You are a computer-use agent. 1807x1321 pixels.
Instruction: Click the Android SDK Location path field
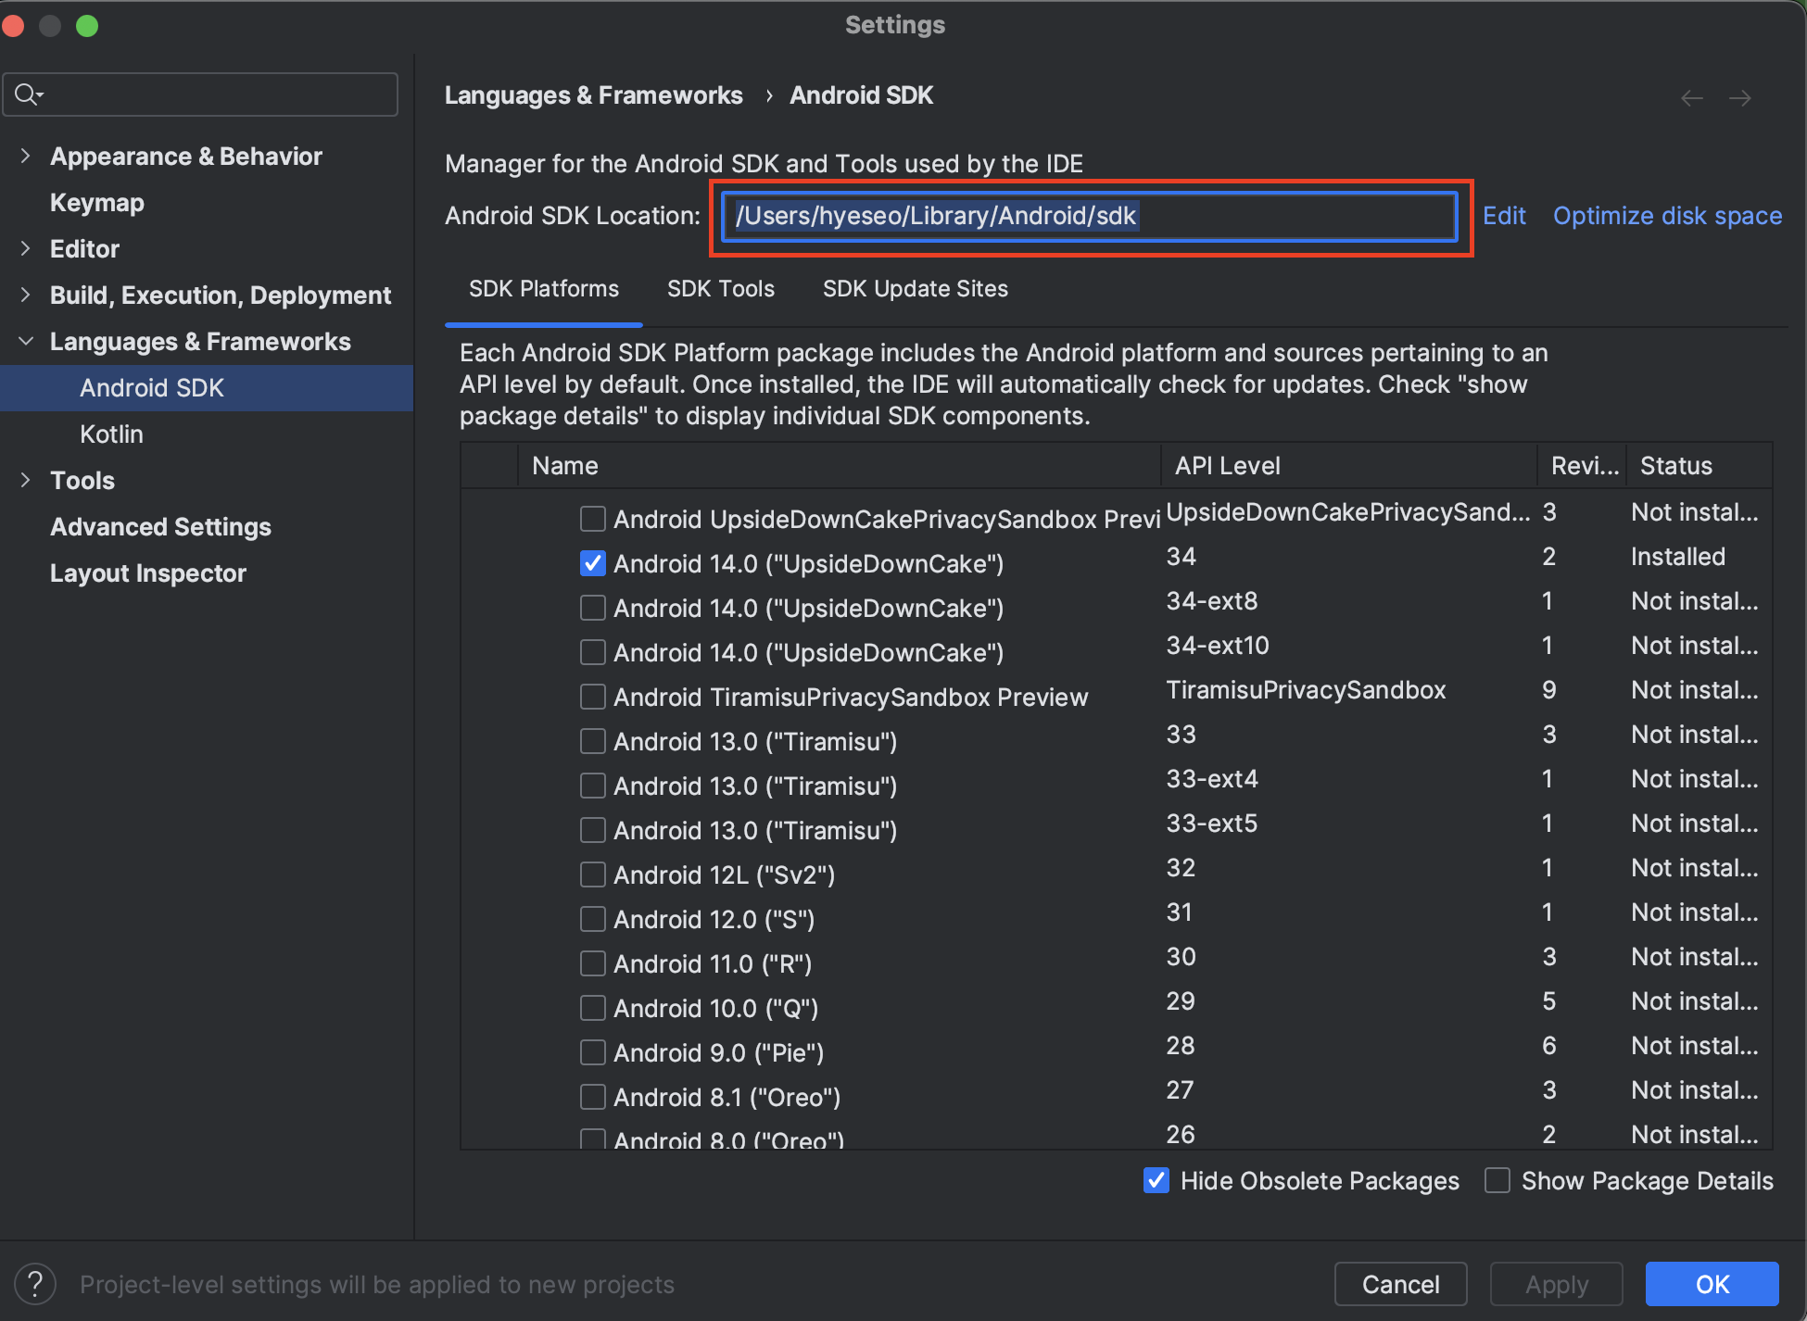click(x=1090, y=216)
